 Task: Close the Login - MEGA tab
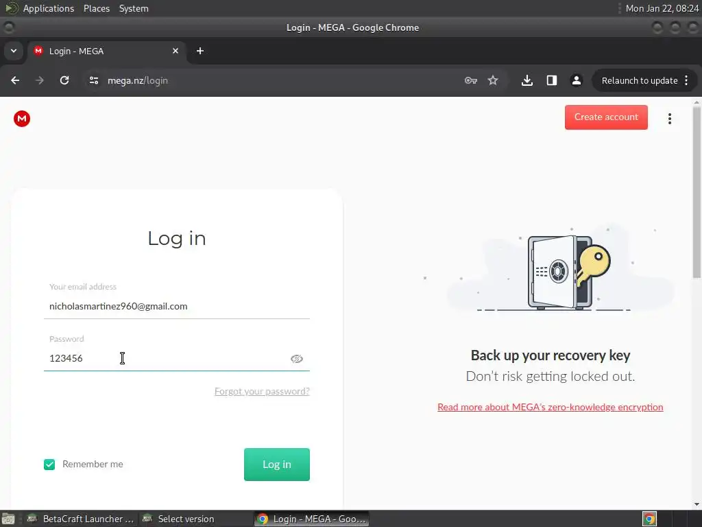click(x=175, y=51)
